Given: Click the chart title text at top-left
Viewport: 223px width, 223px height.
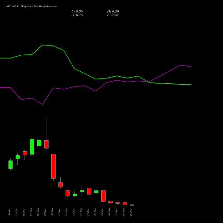Looking at the screenshot, I should pyautogui.click(x=31, y=7).
